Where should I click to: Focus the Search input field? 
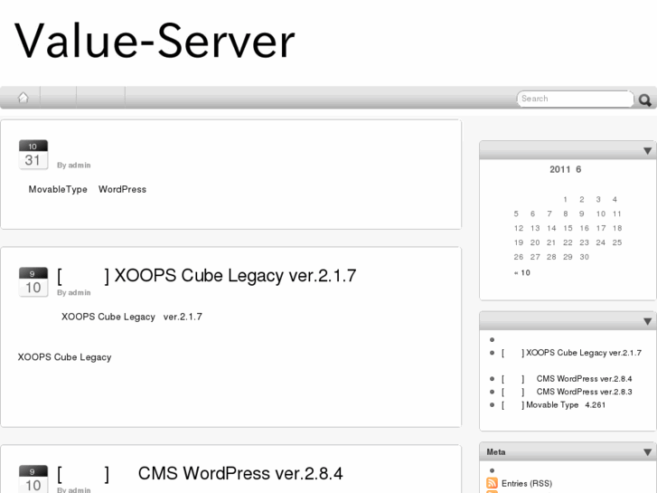click(x=575, y=99)
